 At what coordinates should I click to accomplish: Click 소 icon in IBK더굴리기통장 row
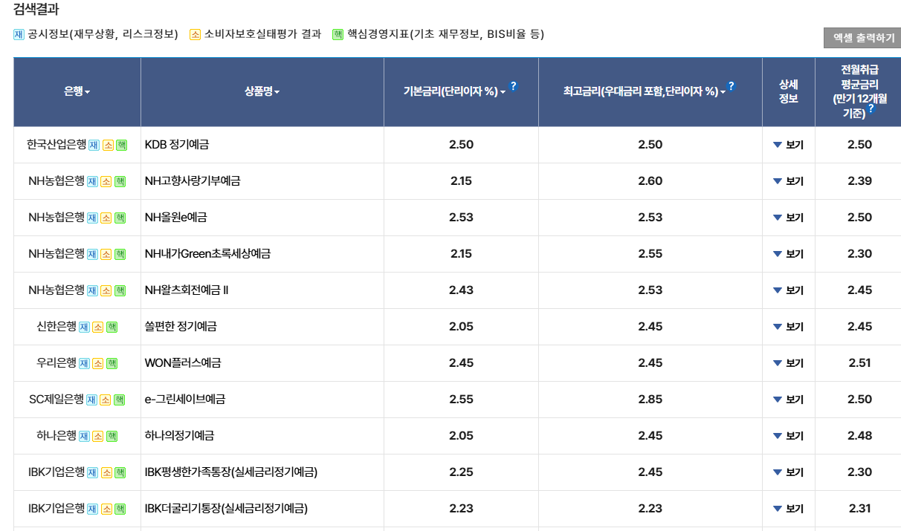[x=106, y=509]
